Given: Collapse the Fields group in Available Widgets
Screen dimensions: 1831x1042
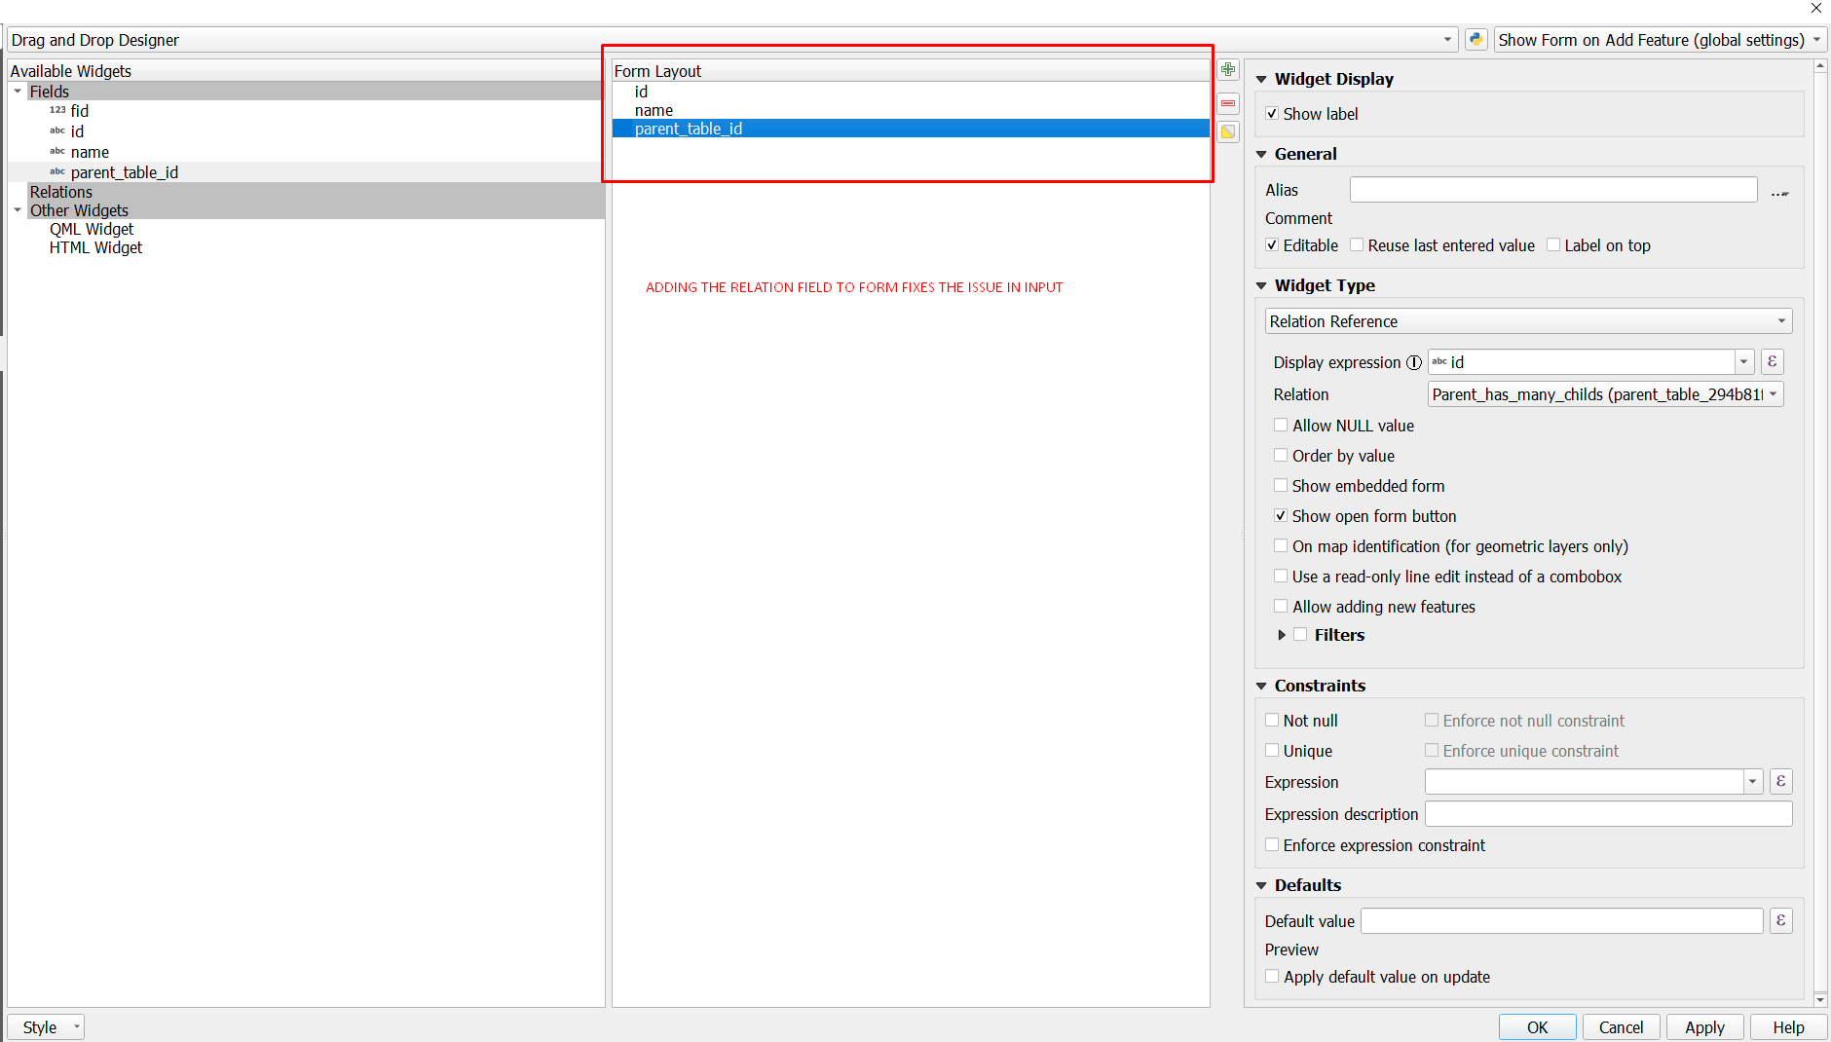Looking at the screenshot, I should (x=17, y=91).
